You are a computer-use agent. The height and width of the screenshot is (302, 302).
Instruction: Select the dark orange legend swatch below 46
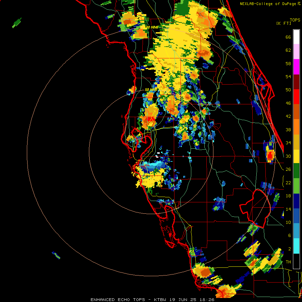point(296,111)
